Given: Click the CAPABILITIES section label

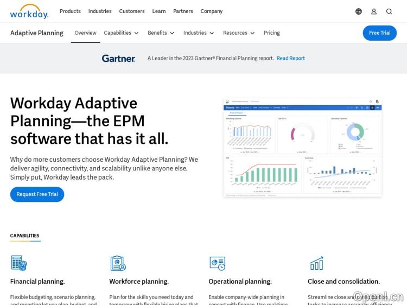Looking at the screenshot, I should (24, 236).
